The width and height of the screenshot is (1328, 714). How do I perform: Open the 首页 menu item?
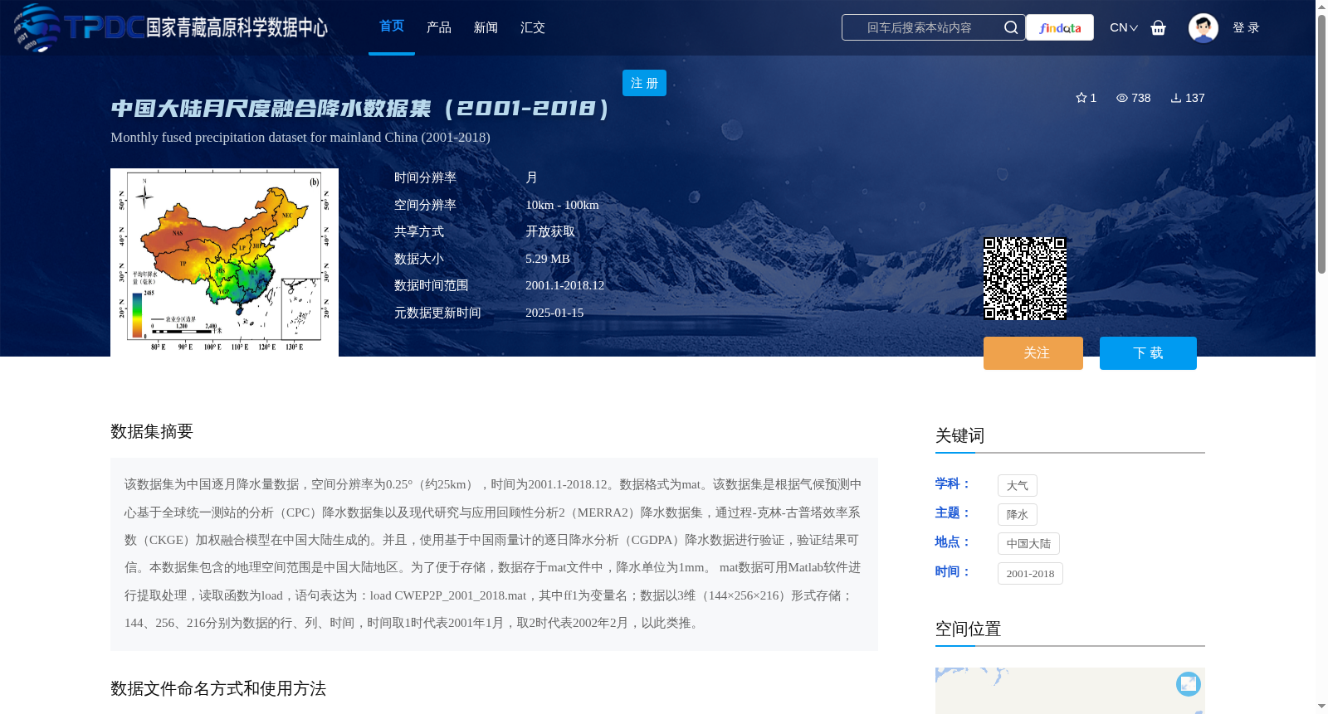pos(392,27)
